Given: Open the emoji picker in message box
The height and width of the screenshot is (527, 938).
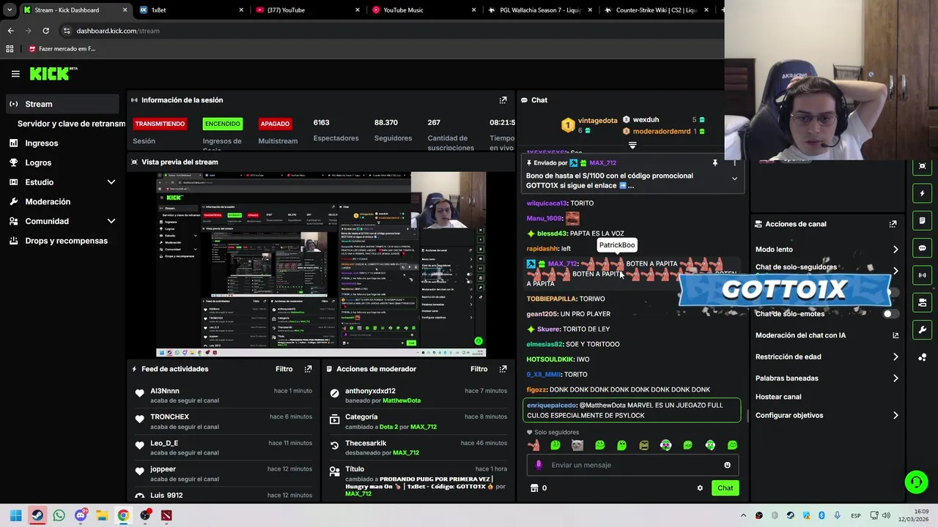Looking at the screenshot, I should (x=727, y=465).
